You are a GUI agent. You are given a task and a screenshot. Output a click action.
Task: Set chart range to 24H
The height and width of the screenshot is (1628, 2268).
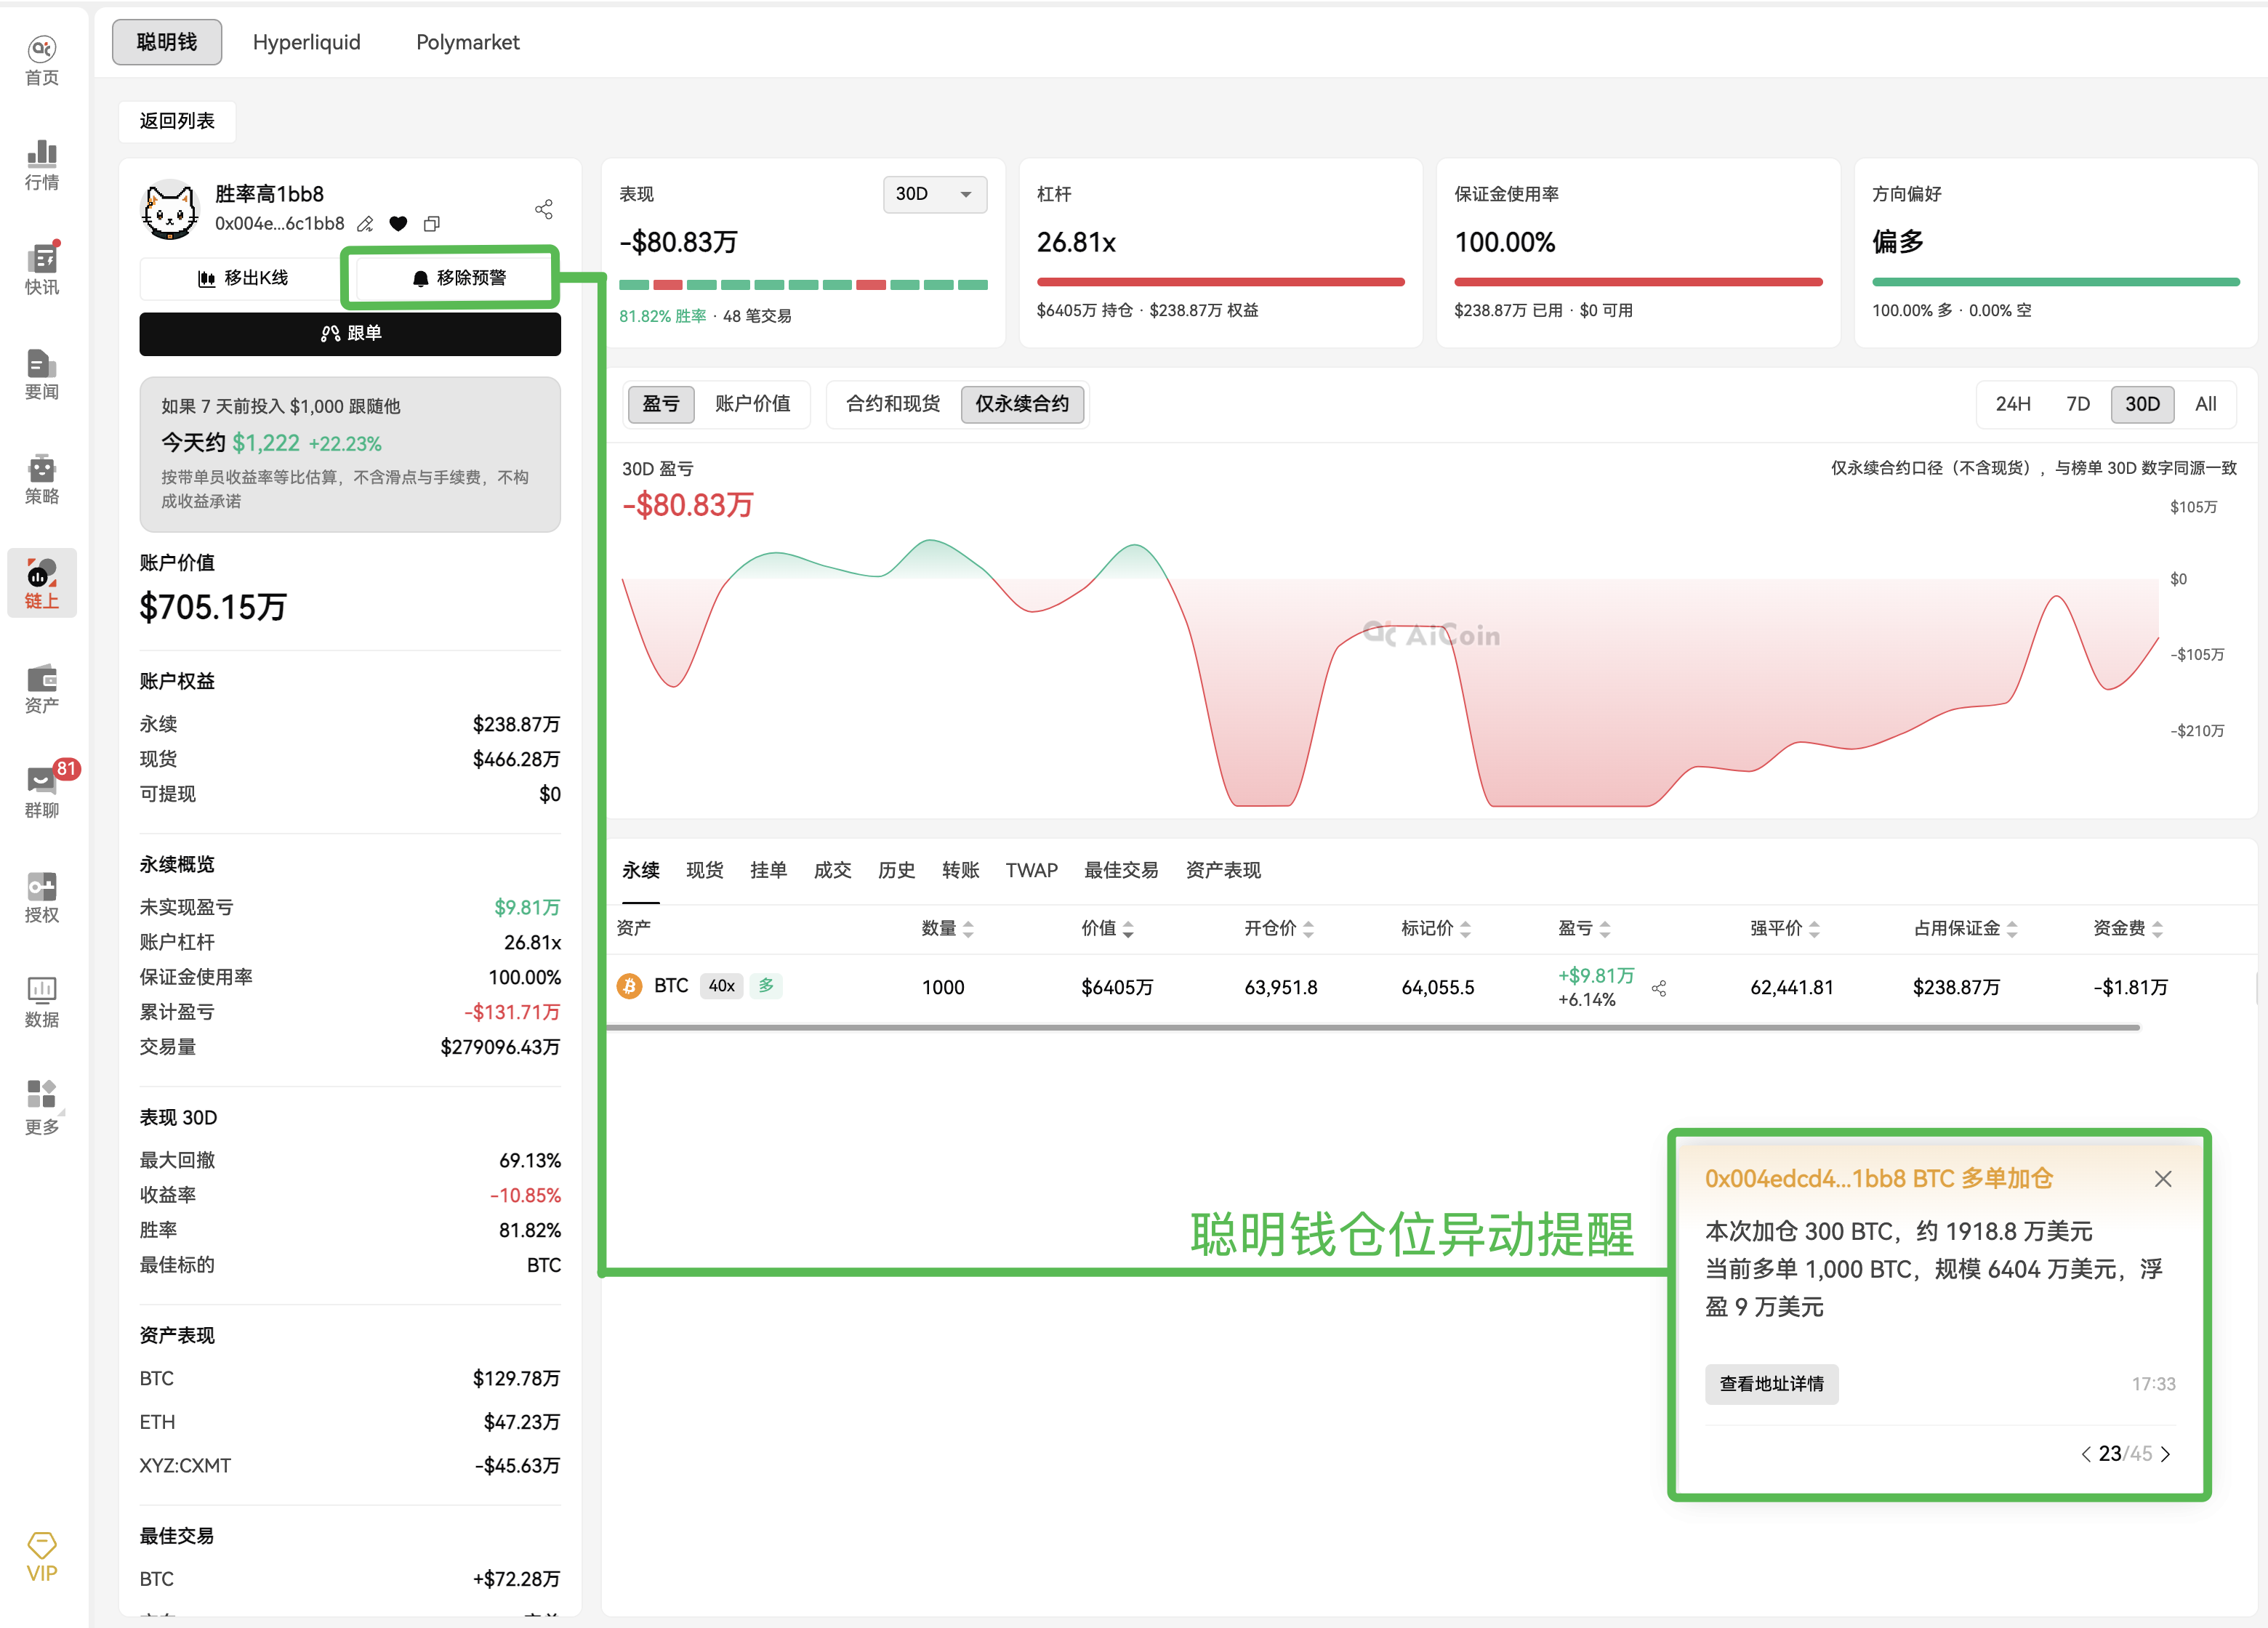2012,404
